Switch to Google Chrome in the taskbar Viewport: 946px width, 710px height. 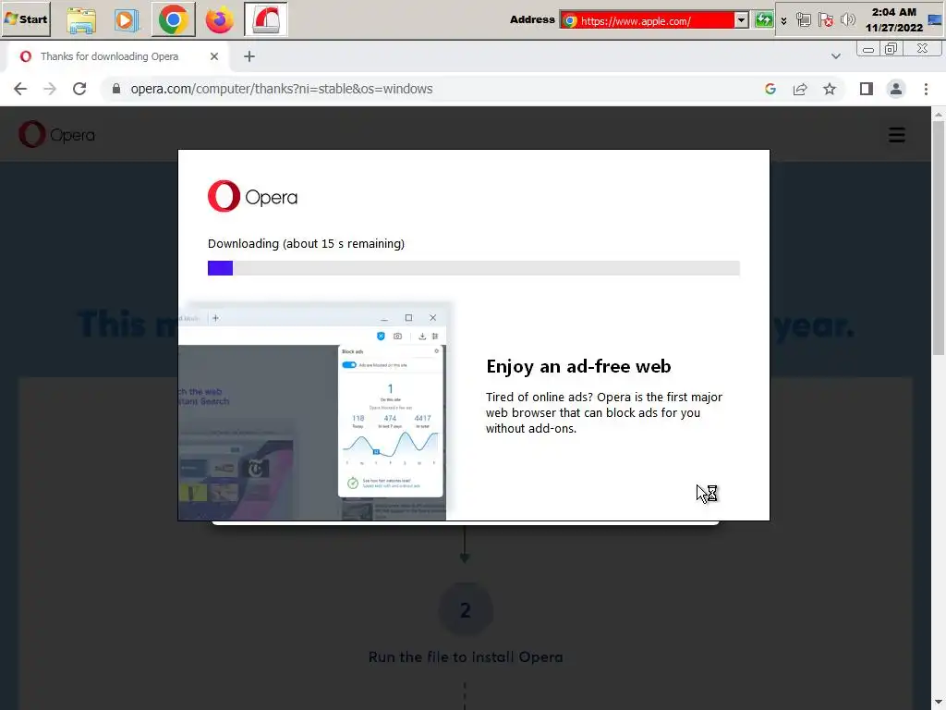pos(173,20)
